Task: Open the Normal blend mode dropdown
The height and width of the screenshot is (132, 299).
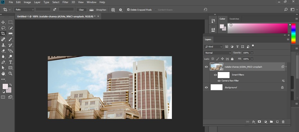Action: point(217,53)
